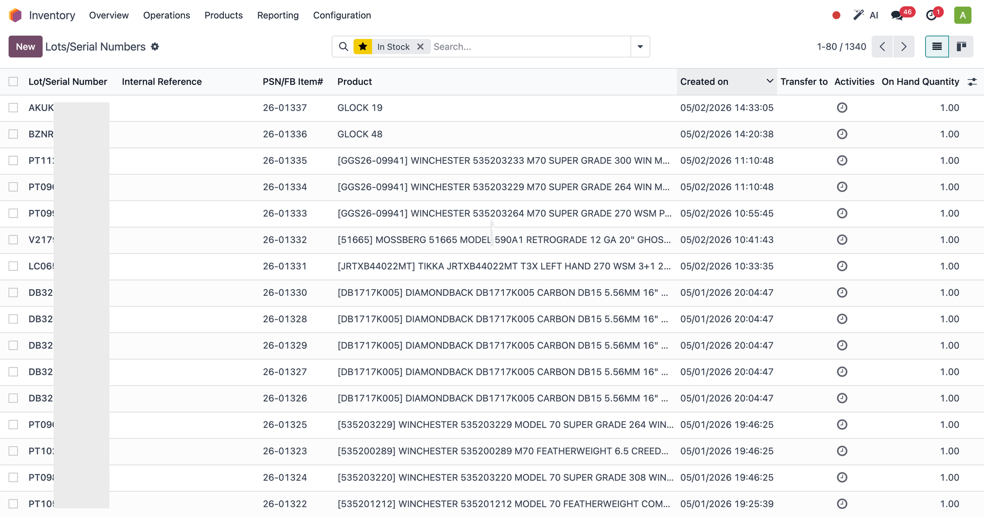984x517 pixels.
Task: Check the BZNR GLOCK 48 row checkbox
Action: coord(13,134)
